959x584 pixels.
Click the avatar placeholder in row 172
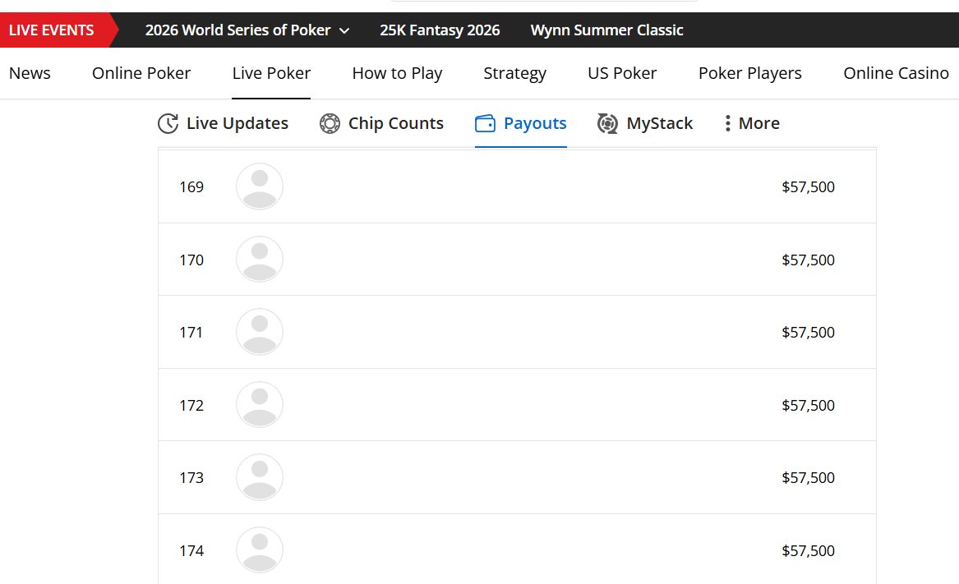pos(260,405)
